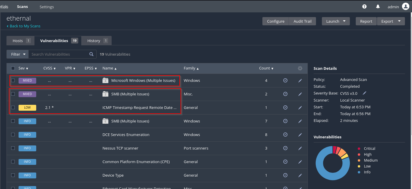This screenshot has height=189, width=412.
Task: Sort by Family column header
Action: [191, 68]
